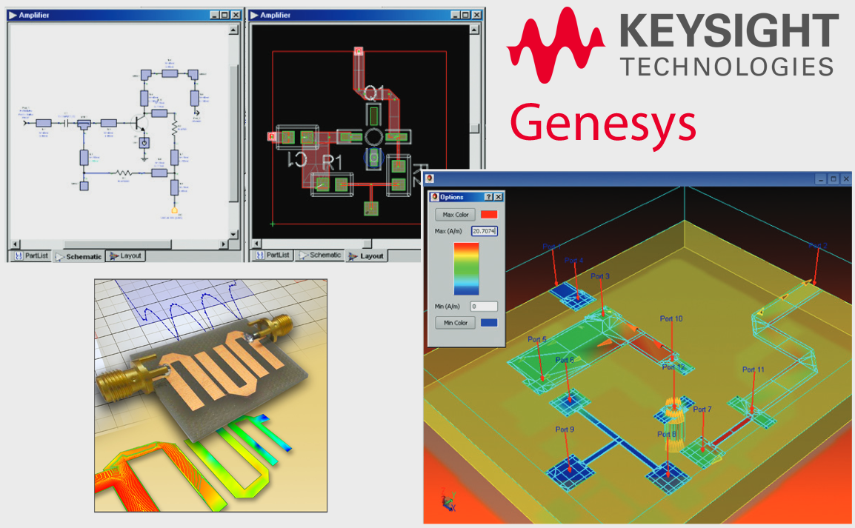Pick the blue Min Color swatch
This screenshot has height=528, width=855.
click(x=489, y=323)
